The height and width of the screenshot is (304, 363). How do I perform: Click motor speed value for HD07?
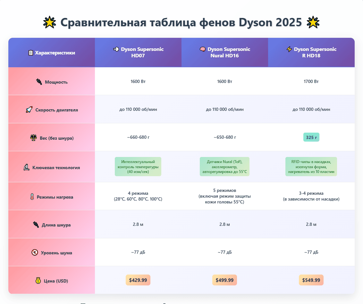[x=138, y=109]
